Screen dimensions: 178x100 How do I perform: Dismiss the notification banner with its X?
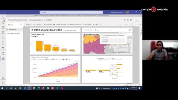(x=141, y=16)
